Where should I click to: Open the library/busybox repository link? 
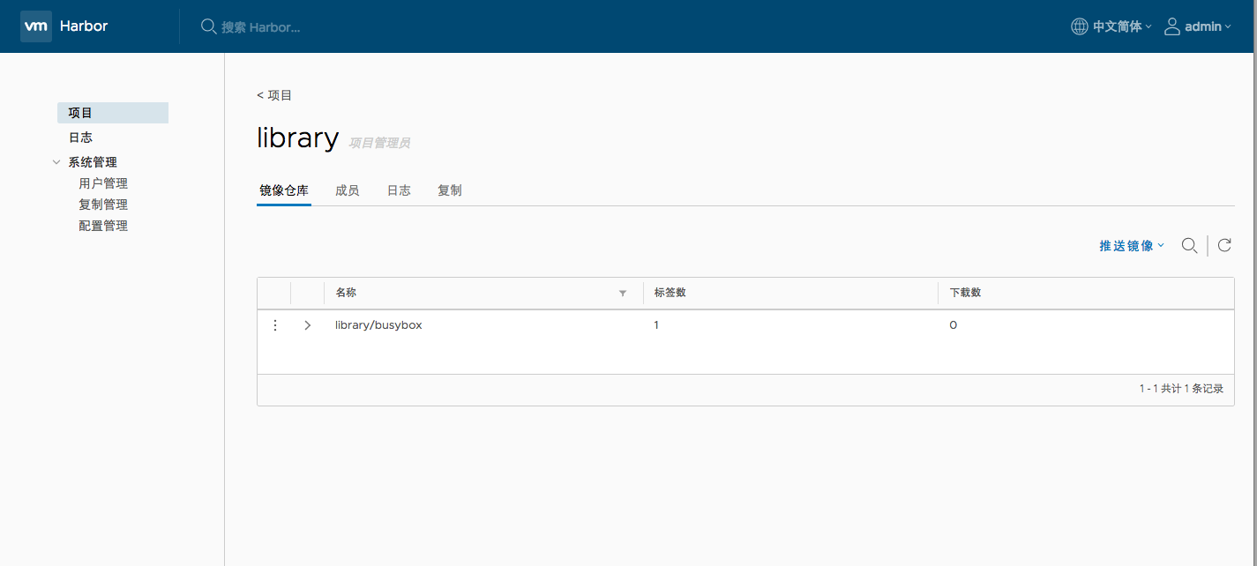coord(378,325)
